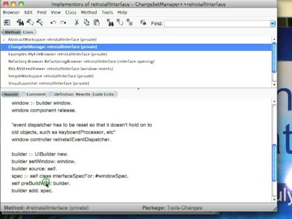Click the Copy pages icon
Screen dimensions: 292x219
[x=86, y=23]
